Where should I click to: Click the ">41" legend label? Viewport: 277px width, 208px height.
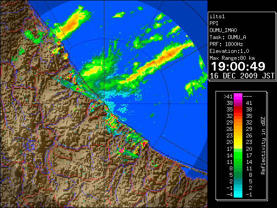[x=228, y=97]
